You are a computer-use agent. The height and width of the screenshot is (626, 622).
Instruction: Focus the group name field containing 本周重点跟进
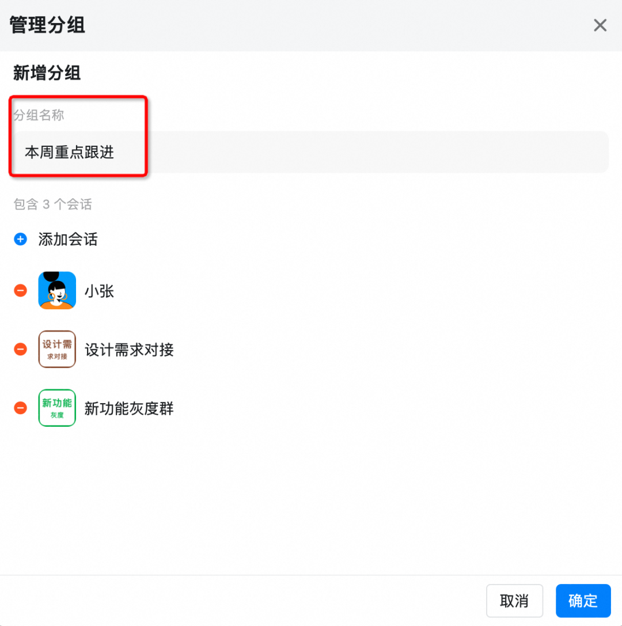coord(310,152)
